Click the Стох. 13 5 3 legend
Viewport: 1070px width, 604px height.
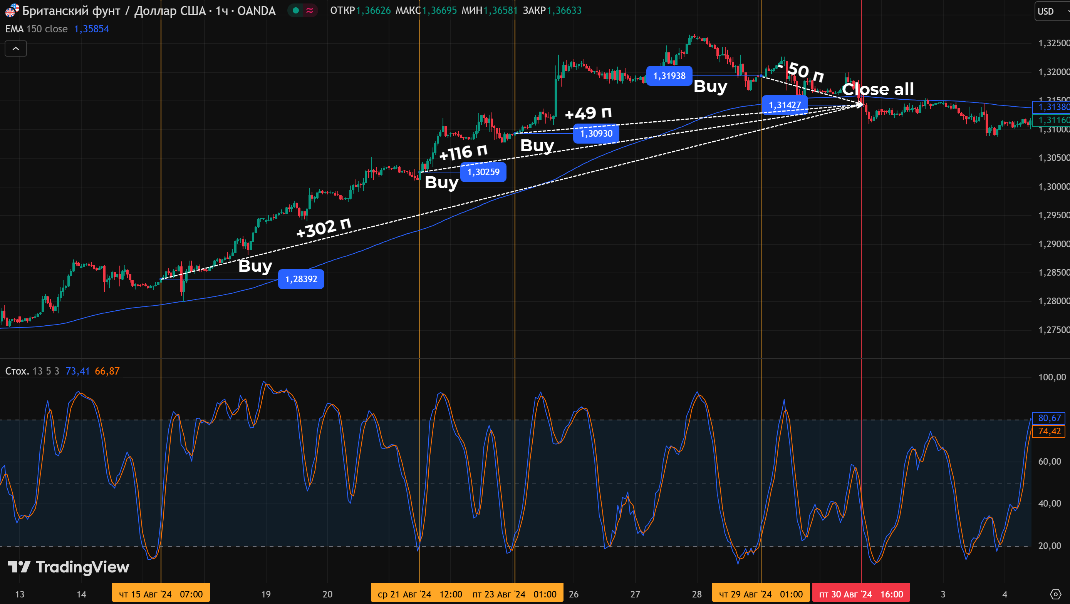pos(32,371)
